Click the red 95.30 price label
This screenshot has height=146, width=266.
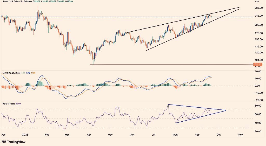pyautogui.click(x=259, y=64)
